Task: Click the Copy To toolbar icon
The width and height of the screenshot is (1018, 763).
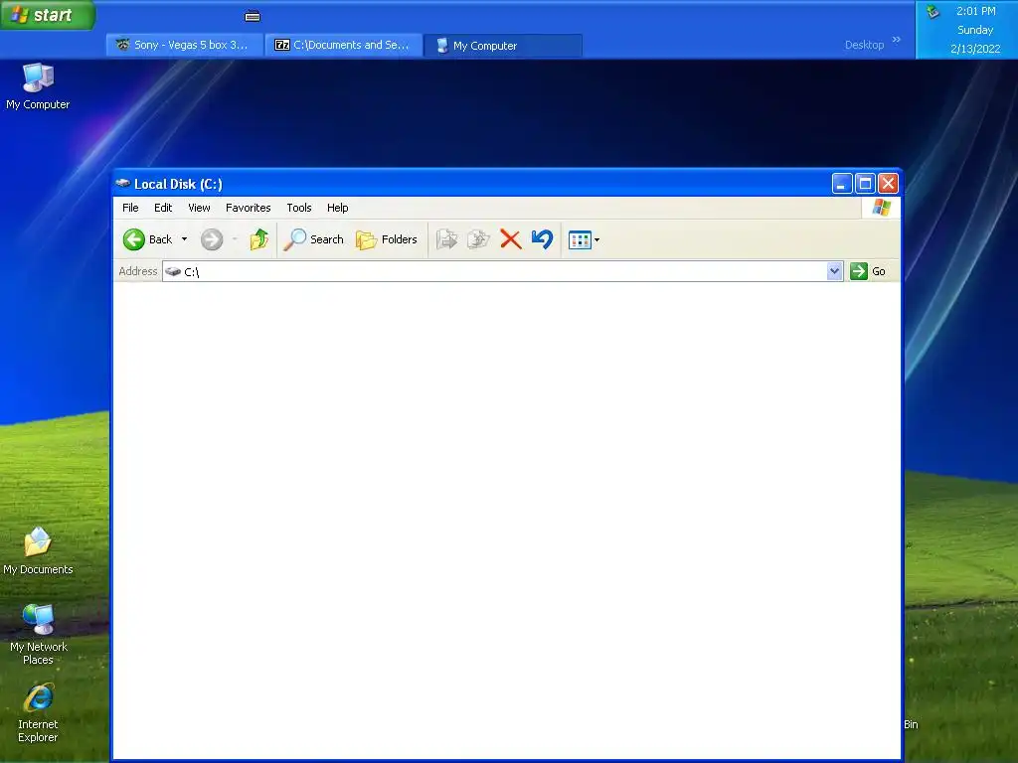Action: [x=478, y=239]
